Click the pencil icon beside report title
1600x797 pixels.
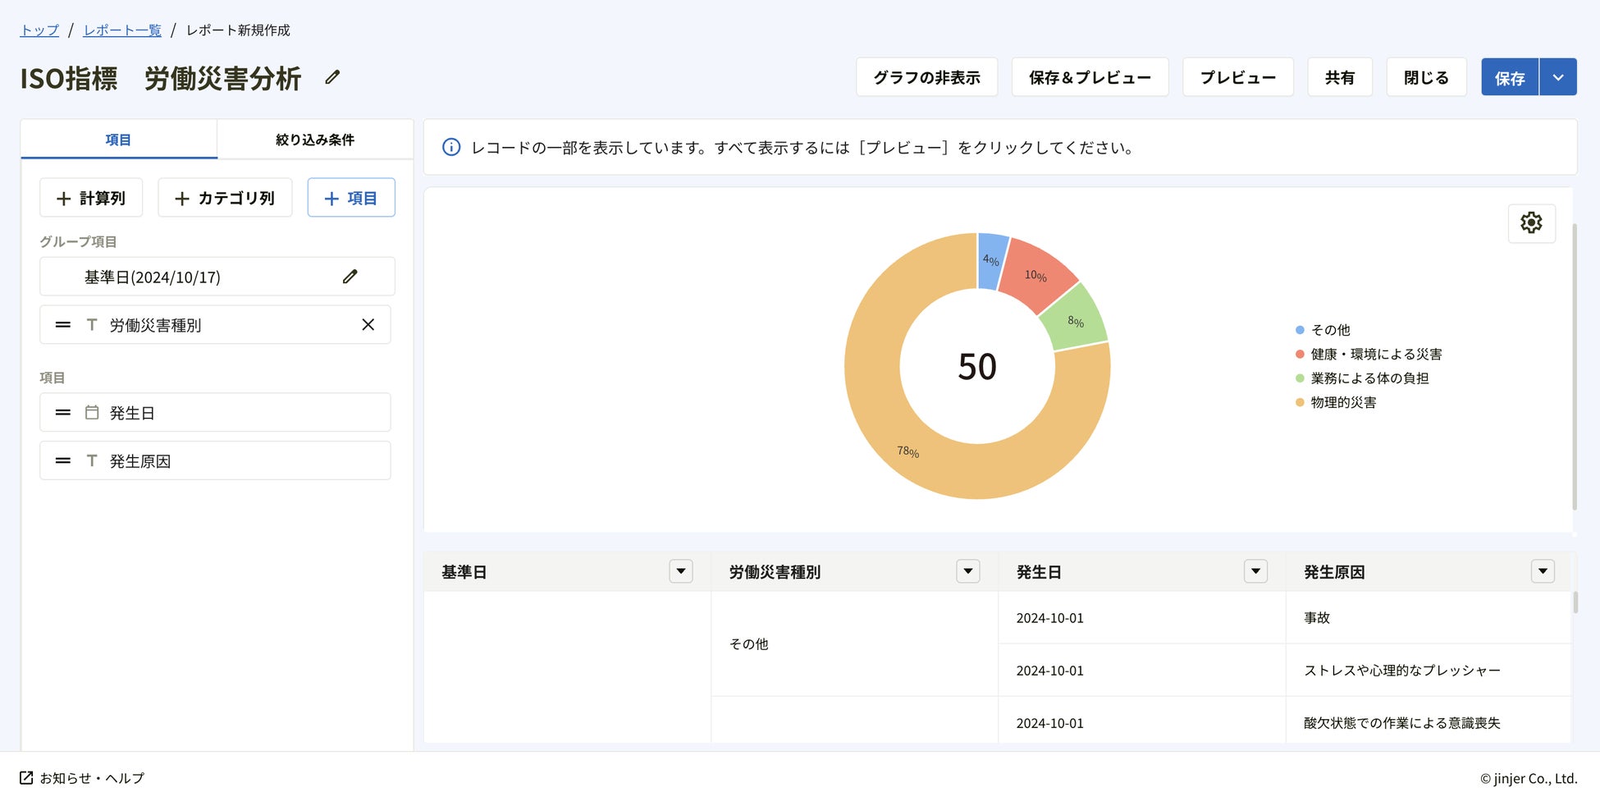[x=332, y=77]
